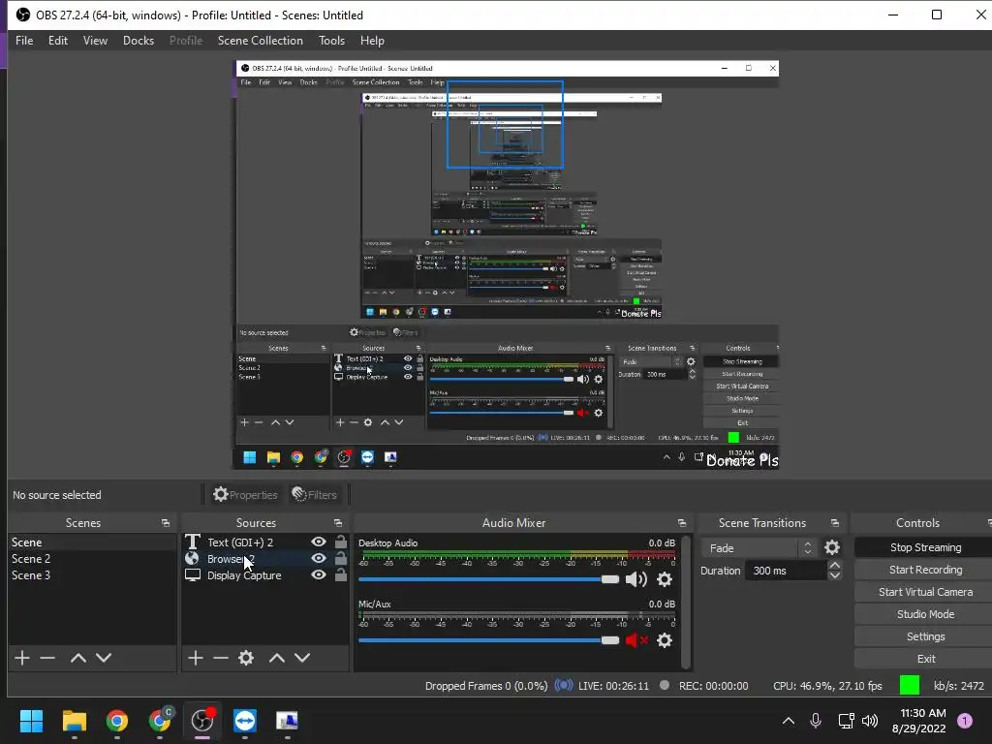The height and width of the screenshot is (744, 992).
Task: Open system volume tray icon
Action: click(x=870, y=720)
